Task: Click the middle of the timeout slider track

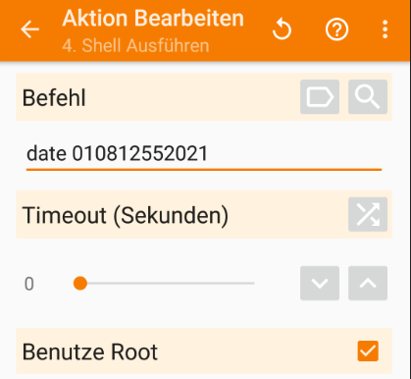Action: pos(168,283)
